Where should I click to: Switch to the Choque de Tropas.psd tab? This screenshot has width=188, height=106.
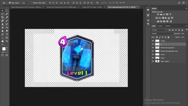point(62,7)
